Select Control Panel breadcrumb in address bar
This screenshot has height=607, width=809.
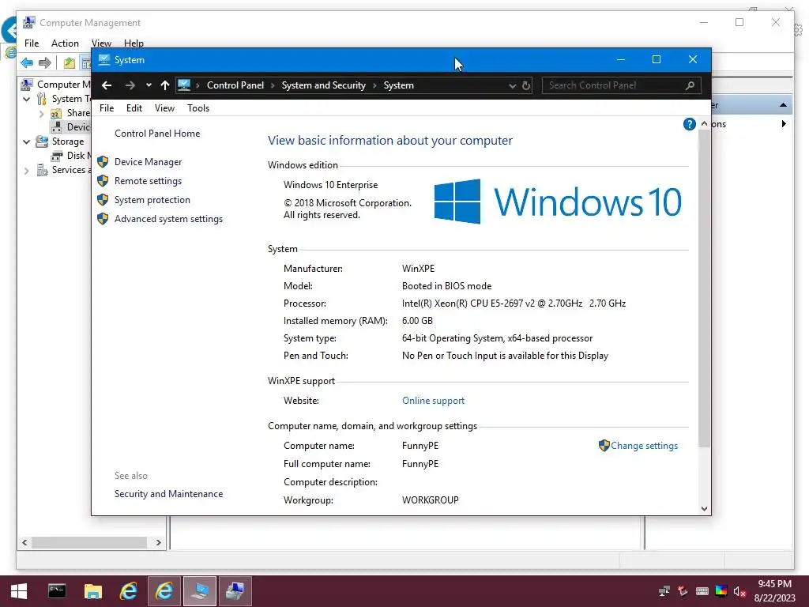click(x=235, y=85)
